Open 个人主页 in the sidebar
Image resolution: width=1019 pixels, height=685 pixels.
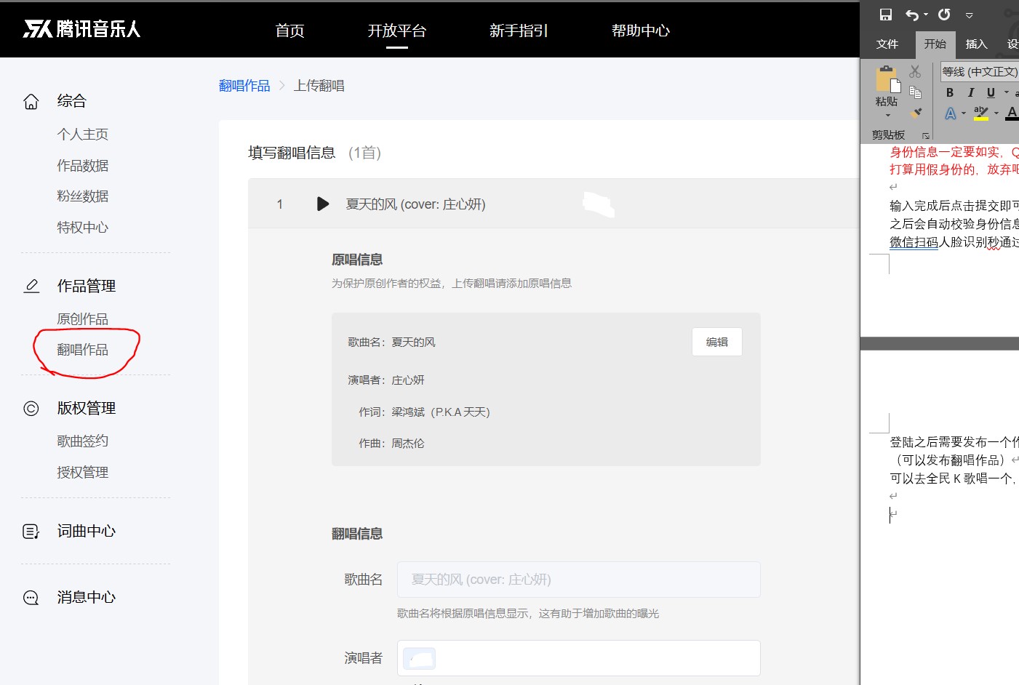(83, 135)
